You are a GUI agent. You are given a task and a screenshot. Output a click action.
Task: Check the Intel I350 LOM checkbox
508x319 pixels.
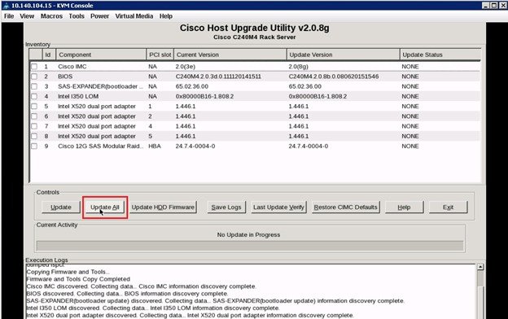click(x=34, y=97)
